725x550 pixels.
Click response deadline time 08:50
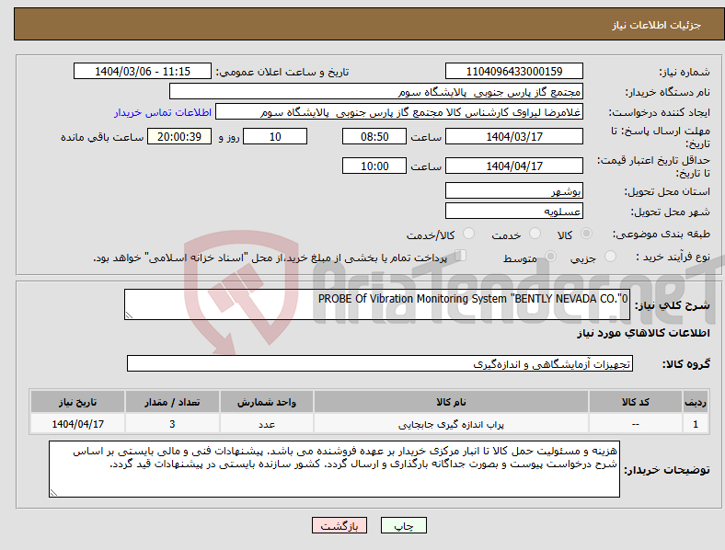pyautogui.click(x=374, y=136)
